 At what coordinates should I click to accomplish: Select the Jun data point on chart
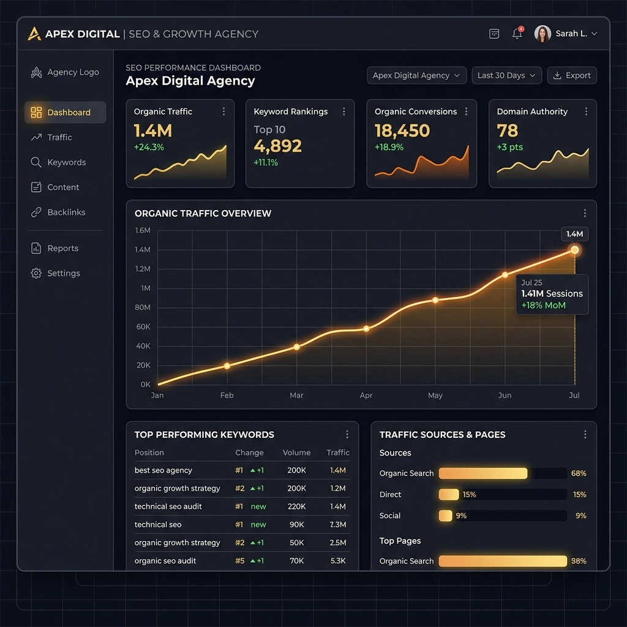tap(505, 275)
